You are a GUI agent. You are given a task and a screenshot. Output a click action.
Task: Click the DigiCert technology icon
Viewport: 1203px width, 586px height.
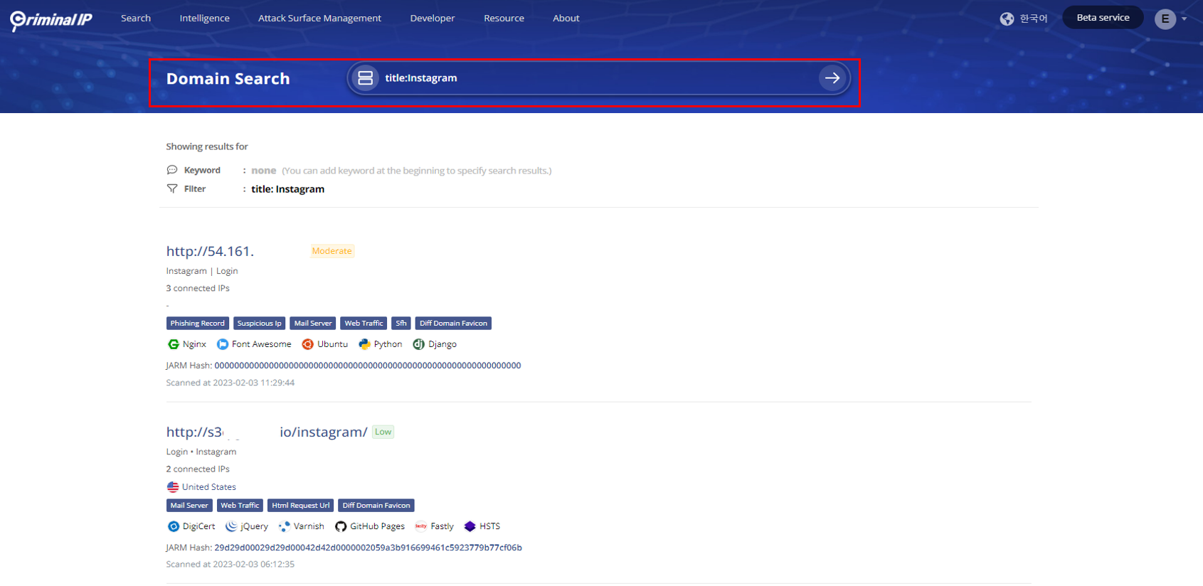click(x=173, y=526)
